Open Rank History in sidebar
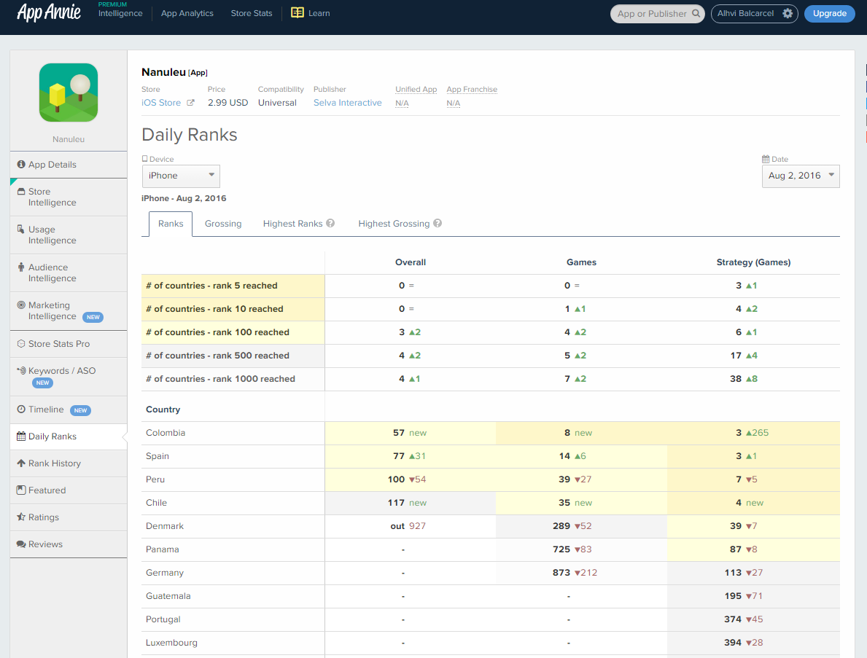867x658 pixels. [x=69, y=463]
